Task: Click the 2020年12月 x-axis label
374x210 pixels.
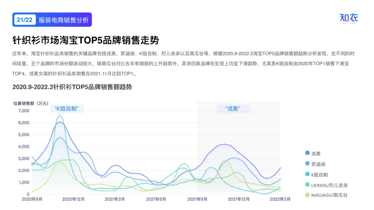Action: point(73,199)
